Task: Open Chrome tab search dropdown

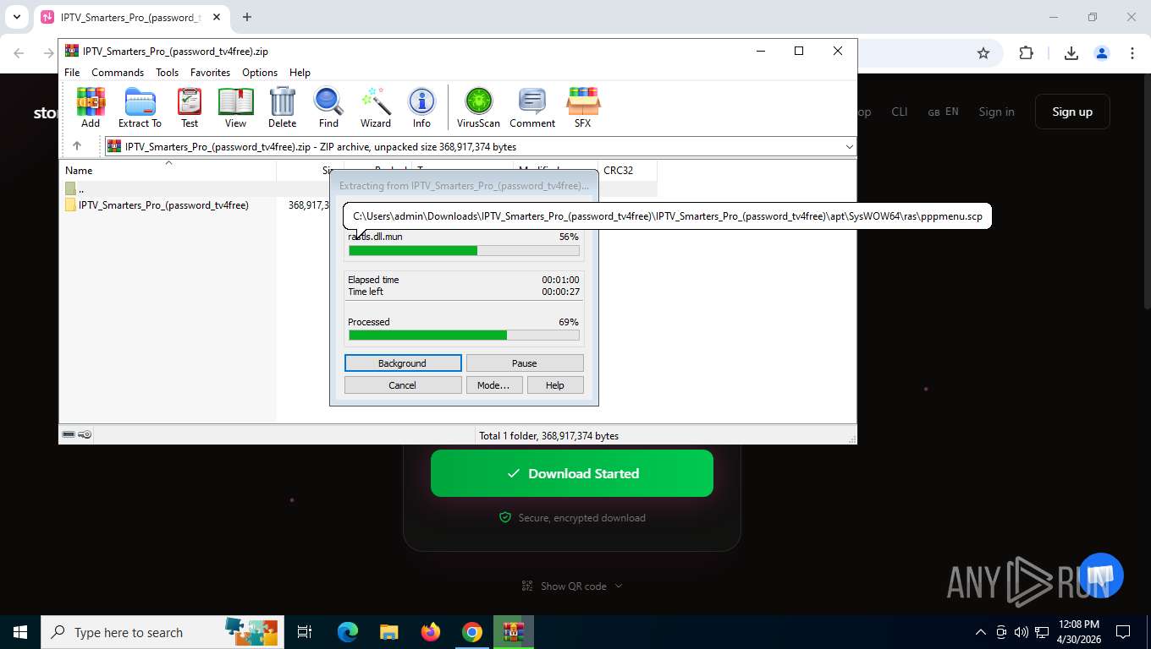Action: pyautogui.click(x=17, y=17)
